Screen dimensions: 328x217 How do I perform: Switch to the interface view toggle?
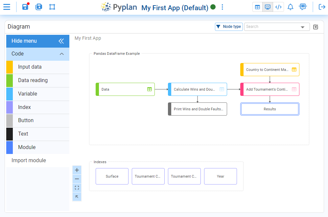pyautogui.click(x=258, y=7)
